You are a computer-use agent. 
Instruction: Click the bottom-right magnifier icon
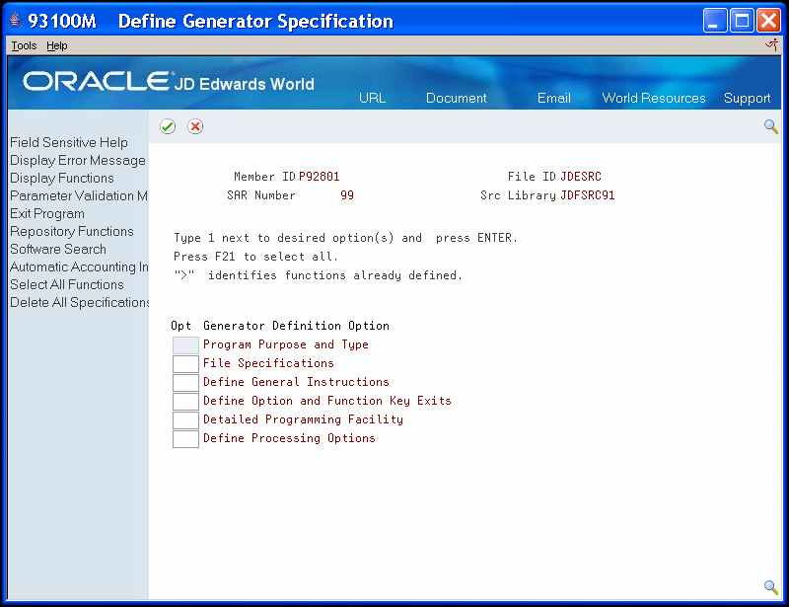tap(771, 587)
